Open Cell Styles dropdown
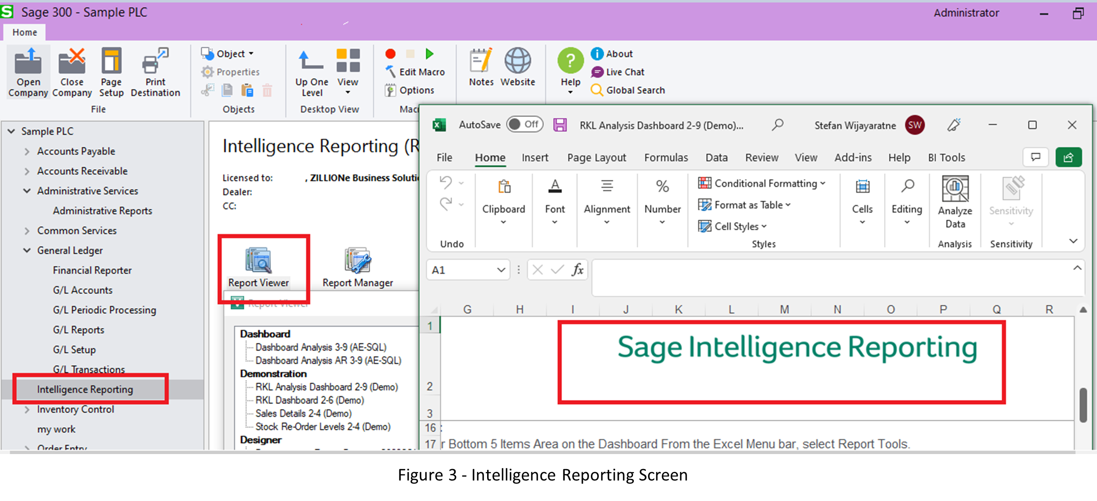The image size is (1097, 501). [x=732, y=226]
